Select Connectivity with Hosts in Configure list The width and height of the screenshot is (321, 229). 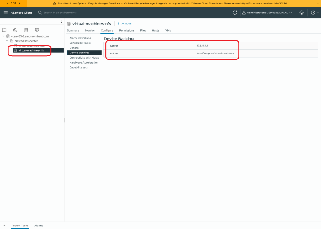[x=84, y=58]
